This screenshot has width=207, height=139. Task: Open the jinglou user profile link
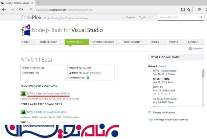point(98,73)
